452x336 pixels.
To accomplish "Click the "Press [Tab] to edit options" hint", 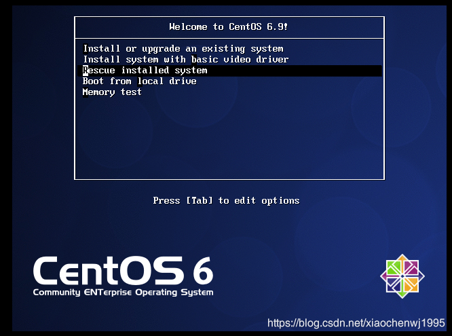I will click(226, 200).
